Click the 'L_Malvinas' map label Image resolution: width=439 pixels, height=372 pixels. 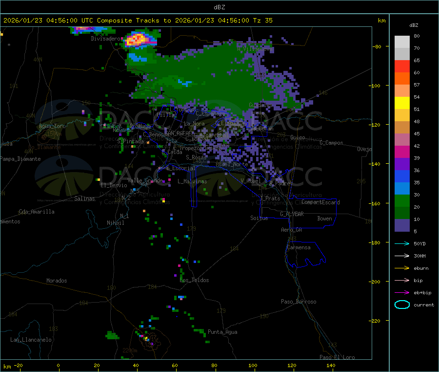(x=192, y=181)
